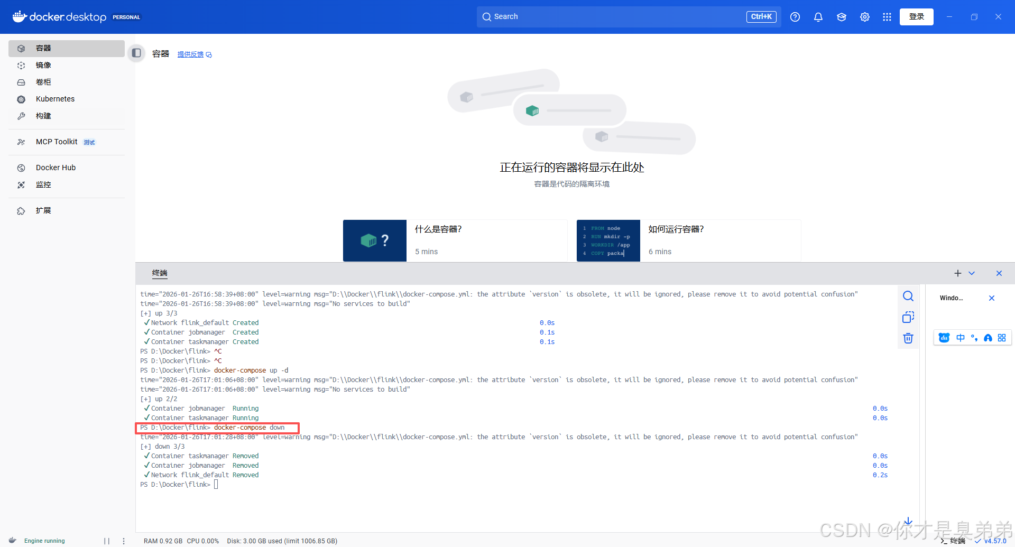The image size is (1015, 547).
Task: Open the 容器 (Containers) sidebar section
Action: (x=67, y=48)
